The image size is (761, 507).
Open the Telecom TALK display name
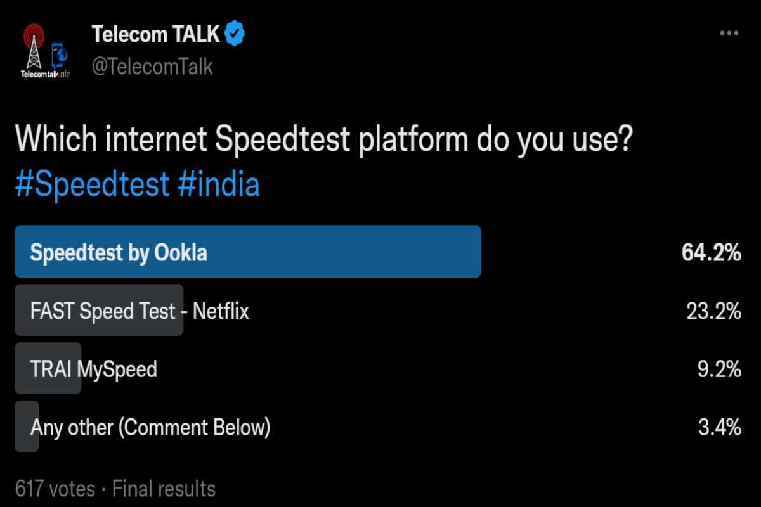pyautogui.click(x=156, y=34)
